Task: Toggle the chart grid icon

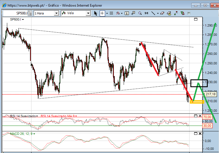Action: [111, 13]
